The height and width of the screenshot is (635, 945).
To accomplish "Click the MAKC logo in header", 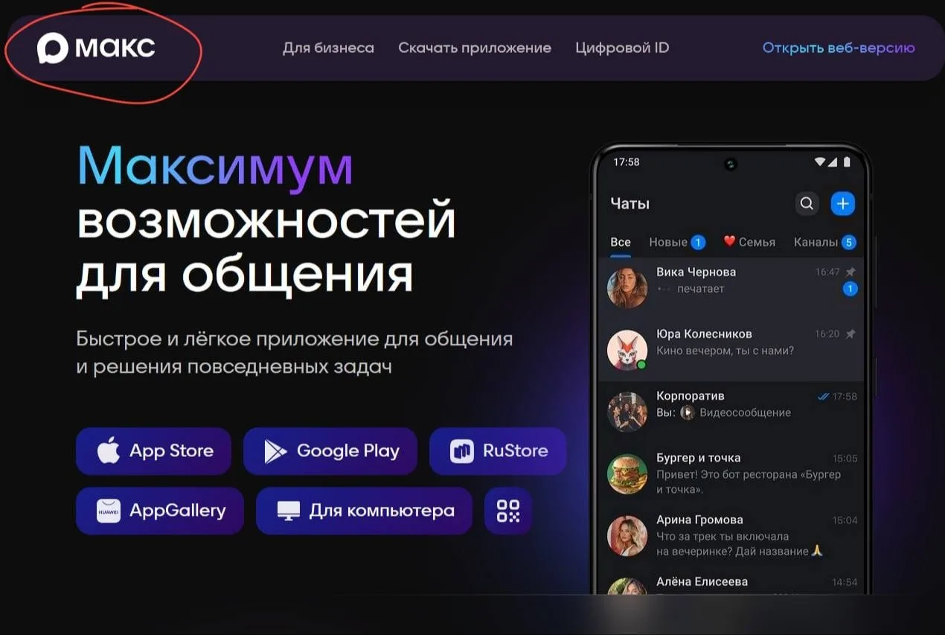I will [x=96, y=48].
